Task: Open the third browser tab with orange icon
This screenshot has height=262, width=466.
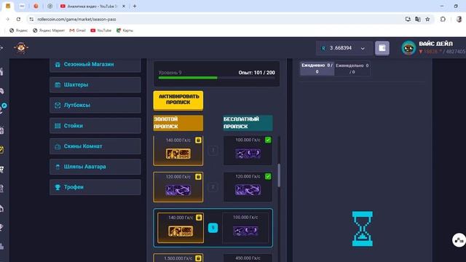Action: [x=36, y=6]
